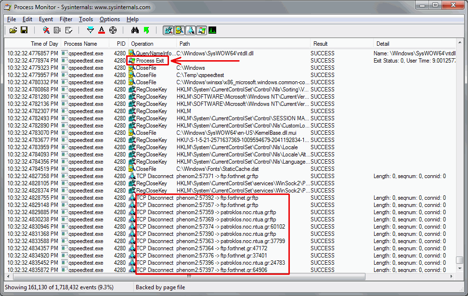
Task: Click the horizontal scrollbar left arrow
Action: [8, 277]
